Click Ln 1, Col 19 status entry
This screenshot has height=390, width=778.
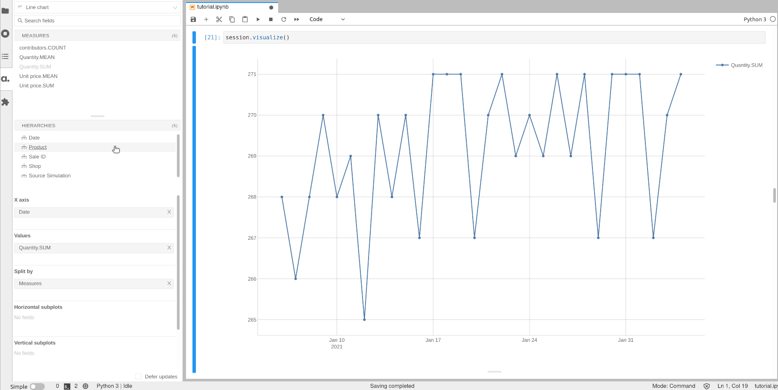pyautogui.click(x=733, y=386)
